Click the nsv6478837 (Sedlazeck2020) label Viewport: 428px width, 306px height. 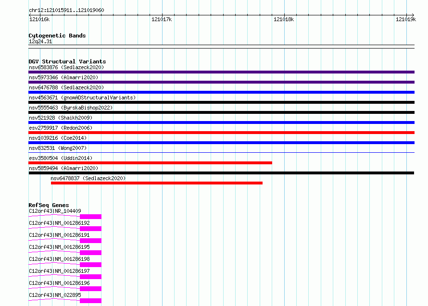click(x=88, y=178)
